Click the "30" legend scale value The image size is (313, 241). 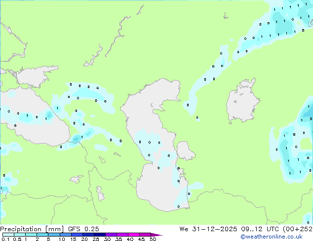coord(107,239)
